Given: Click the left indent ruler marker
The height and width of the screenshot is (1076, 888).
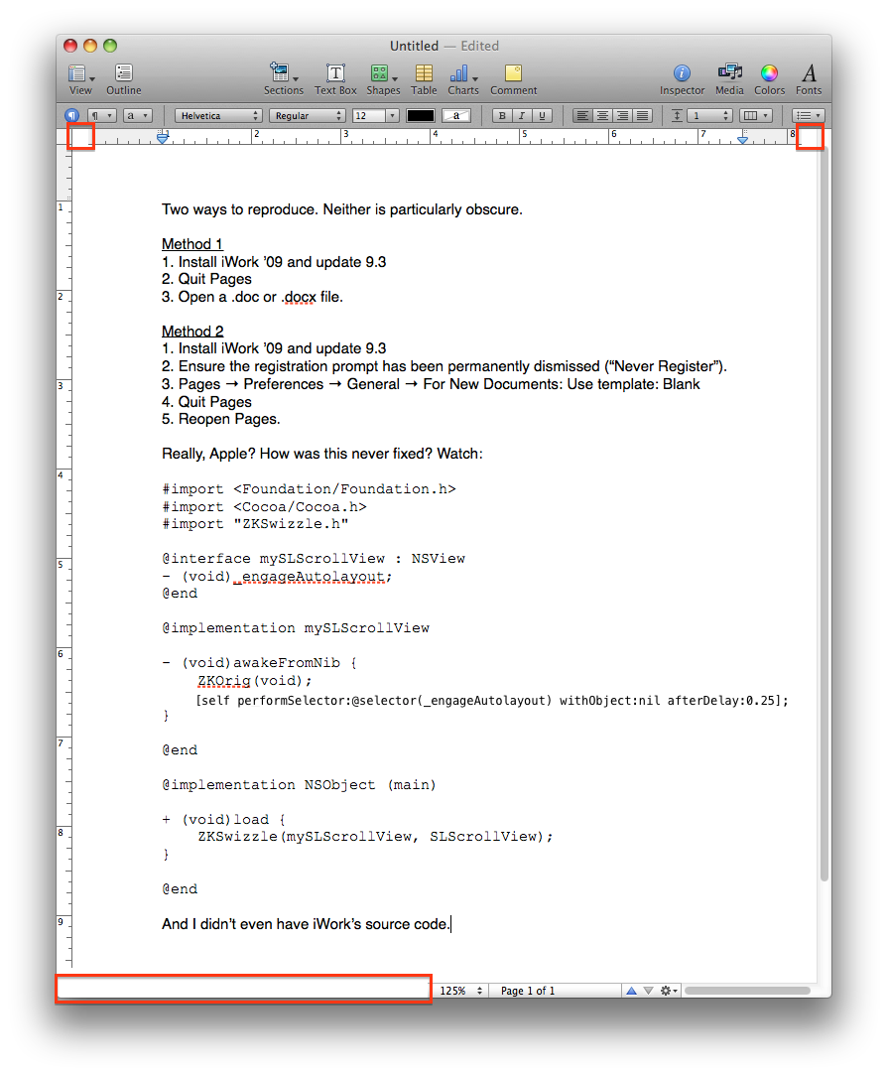Looking at the screenshot, I should click(x=163, y=138).
